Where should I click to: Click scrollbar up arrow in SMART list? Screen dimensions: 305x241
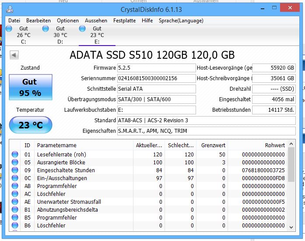pyautogui.click(x=291, y=144)
